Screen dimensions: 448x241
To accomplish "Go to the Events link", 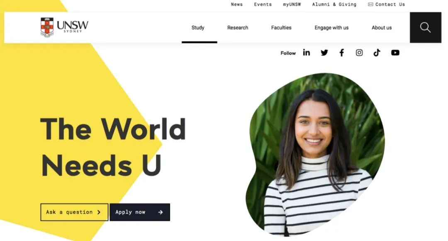I will pyautogui.click(x=263, y=4).
